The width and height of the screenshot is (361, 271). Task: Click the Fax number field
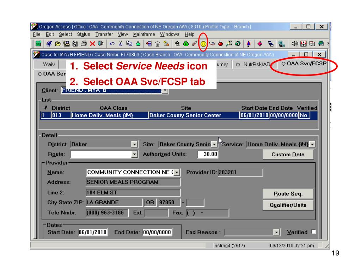coord(207,213)
